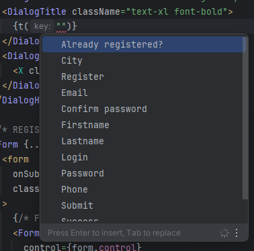Place cursor inside the empty key string
254x251 pixels.
pos(61,26)
